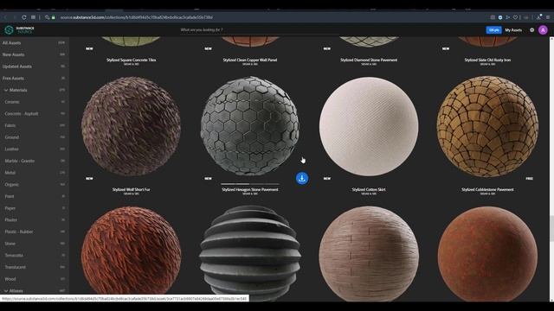Click the points balance blue button
Image resolution: width=554 pixels, height=311 pixels.
point(493,30)
